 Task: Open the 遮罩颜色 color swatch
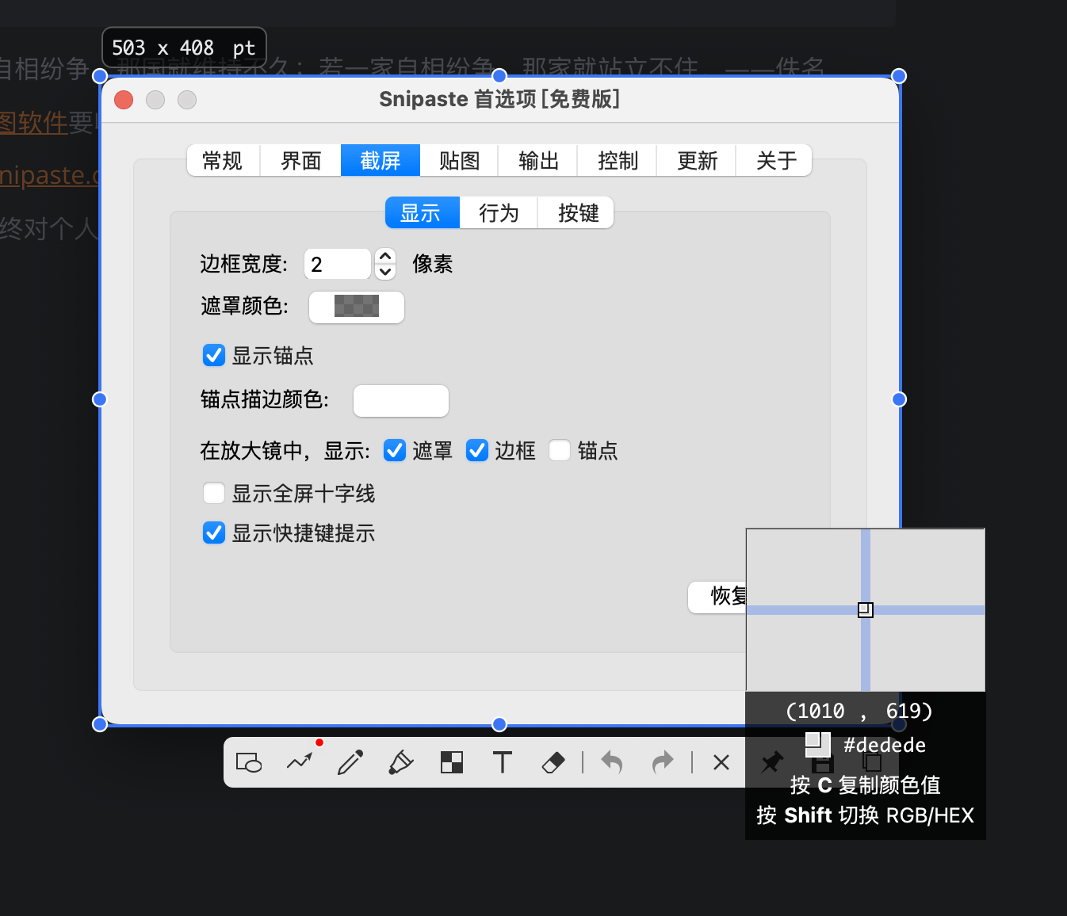[x=357, y=307]
